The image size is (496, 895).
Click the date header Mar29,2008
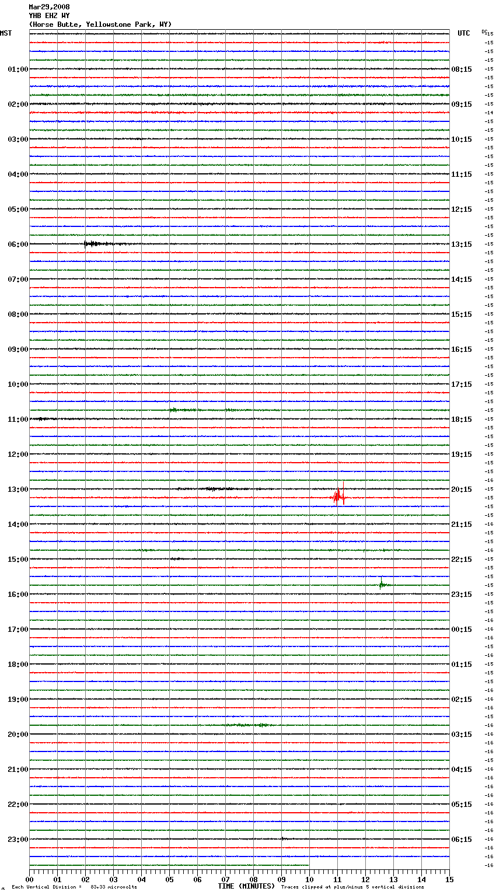tap(49, 7)
